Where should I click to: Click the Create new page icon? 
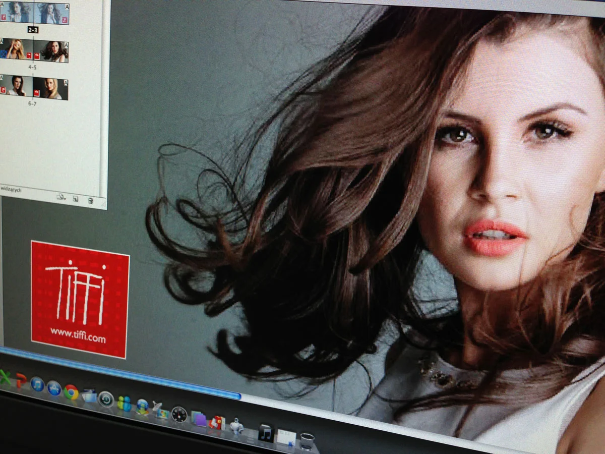[75, 199]
